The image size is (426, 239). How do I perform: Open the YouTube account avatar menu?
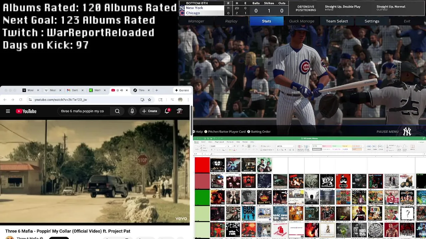pyautogui.click(x=180, y=111)
